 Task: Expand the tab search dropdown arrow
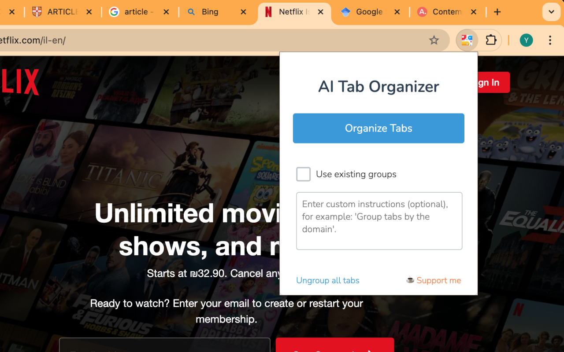[x=551, y=12]
